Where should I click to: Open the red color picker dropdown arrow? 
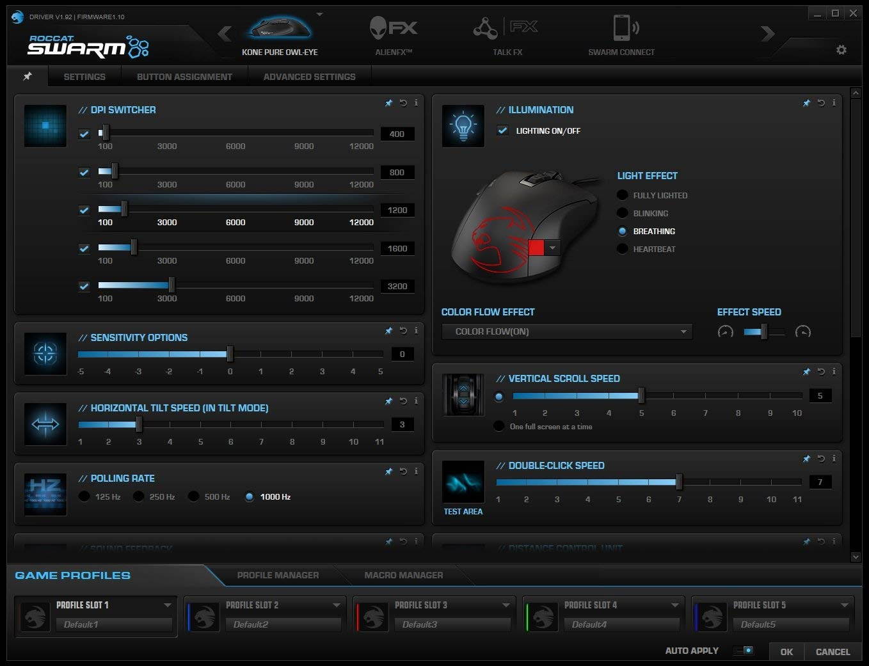click(552, 248)
